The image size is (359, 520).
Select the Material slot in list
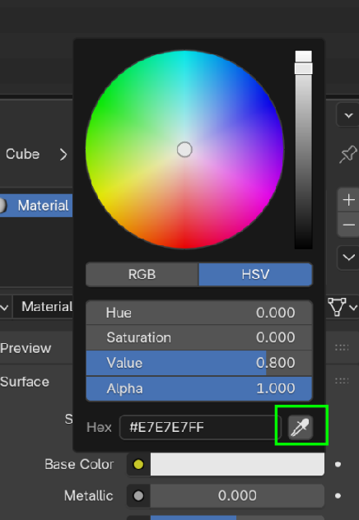(x=36, y=206)
